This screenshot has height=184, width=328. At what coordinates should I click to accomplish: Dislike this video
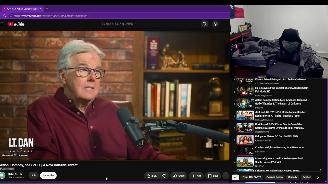[164, 176]
